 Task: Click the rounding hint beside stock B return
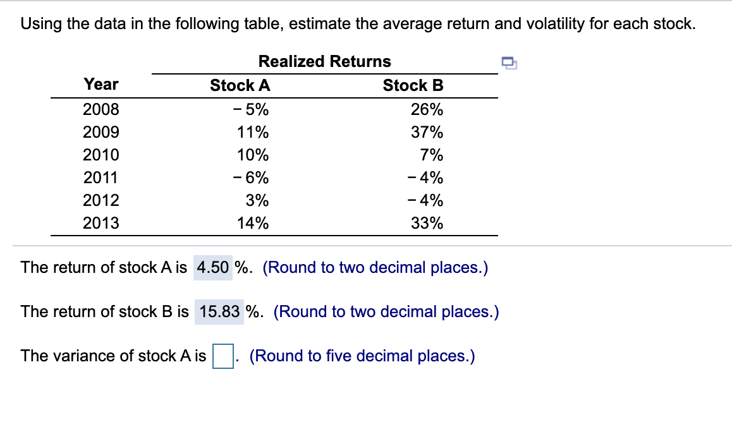click(386, 312)
